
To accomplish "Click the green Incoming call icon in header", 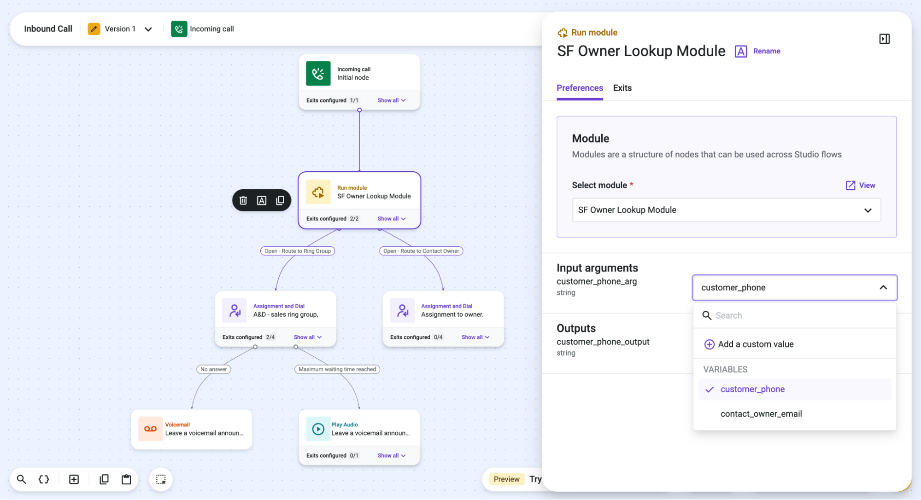I will [x=179, y=29].
